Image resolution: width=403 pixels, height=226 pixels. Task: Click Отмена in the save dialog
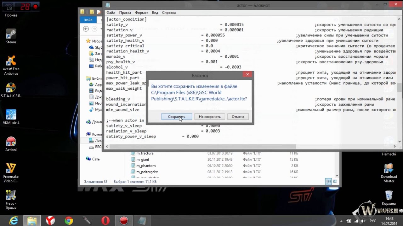(238, 116)
